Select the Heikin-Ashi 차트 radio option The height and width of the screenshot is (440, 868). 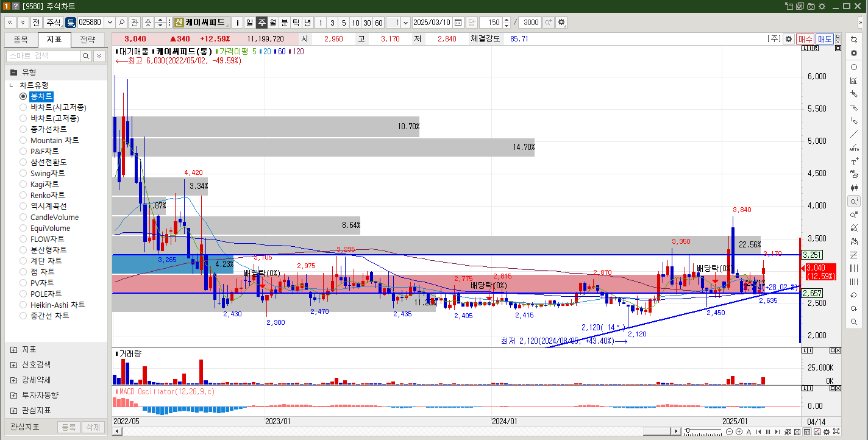23,305
